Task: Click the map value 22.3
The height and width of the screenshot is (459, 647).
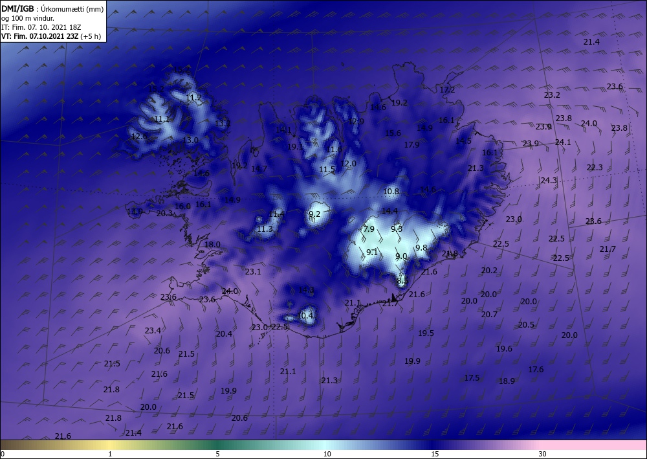Action: pos(595,168)
